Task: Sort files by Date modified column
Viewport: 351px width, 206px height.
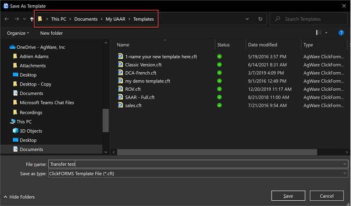Action: coord(262,45)
